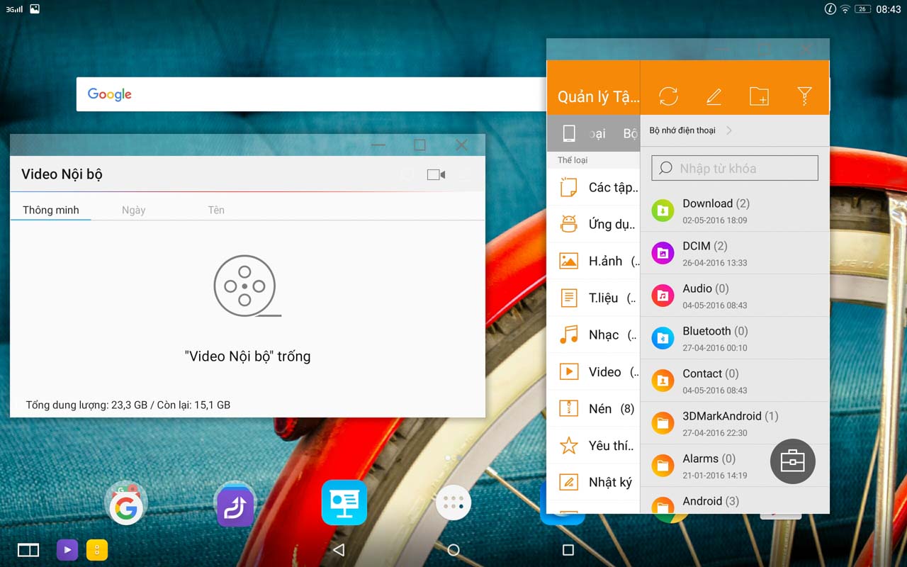This screenshot has width=907, height=567.
Task: Open the DCIM folder
Action: click(735, 253)
